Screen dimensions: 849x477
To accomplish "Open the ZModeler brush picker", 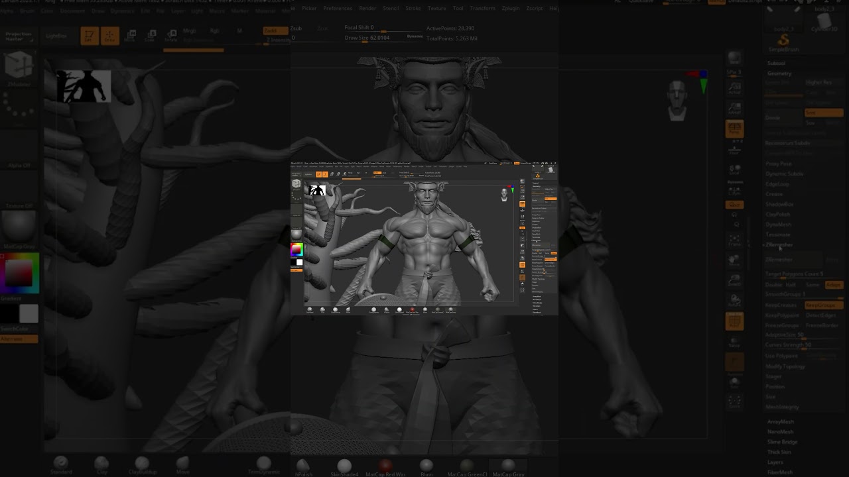I will [x=19, y=66].
